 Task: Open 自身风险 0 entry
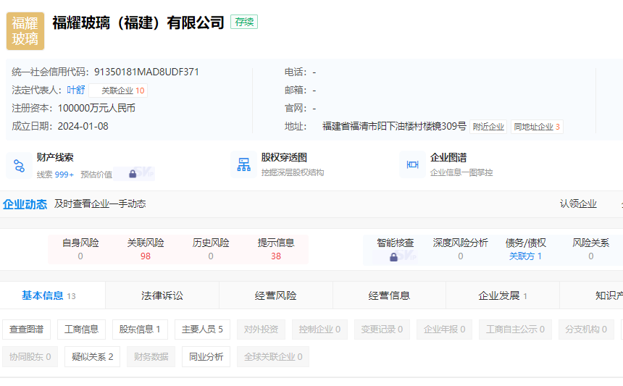click(x=80, y=249)
